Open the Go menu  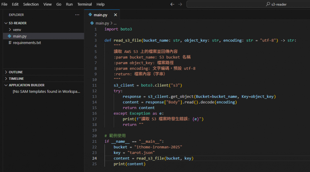[x=59, y=4]
